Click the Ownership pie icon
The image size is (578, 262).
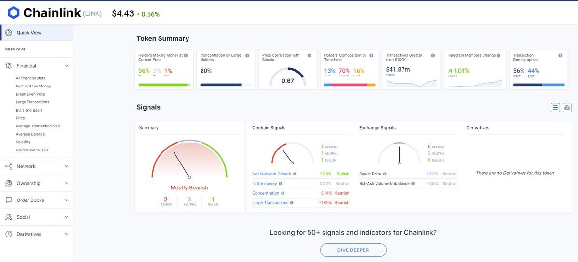coord(9,183)
